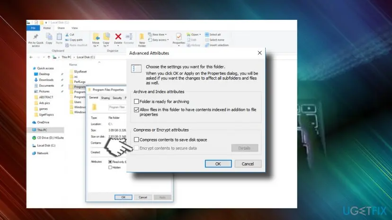Select Local Disk (C:) in navigation pane
This screenshot has width=392, height=220.
coord(46,145)
